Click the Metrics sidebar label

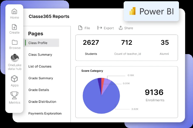(15, 103)
